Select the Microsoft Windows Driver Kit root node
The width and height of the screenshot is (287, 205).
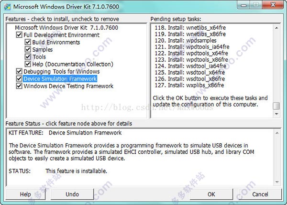[x=66, y=28]
